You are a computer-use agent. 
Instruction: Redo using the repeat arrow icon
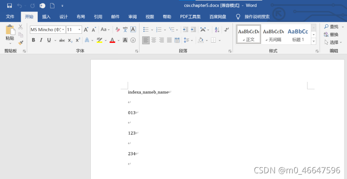click(32, 6)
